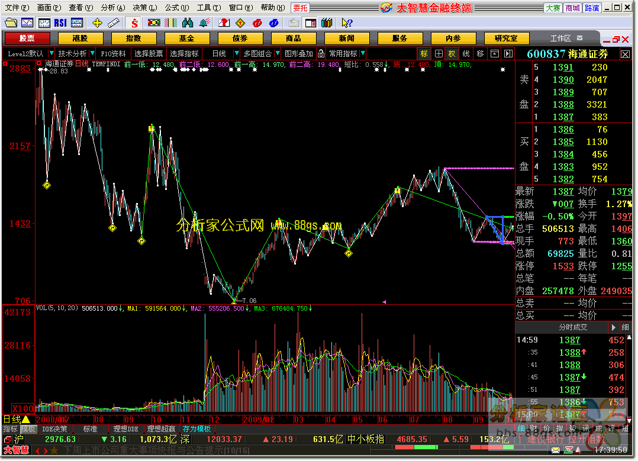Click the F10资料 button

click(x=113, y=53)
